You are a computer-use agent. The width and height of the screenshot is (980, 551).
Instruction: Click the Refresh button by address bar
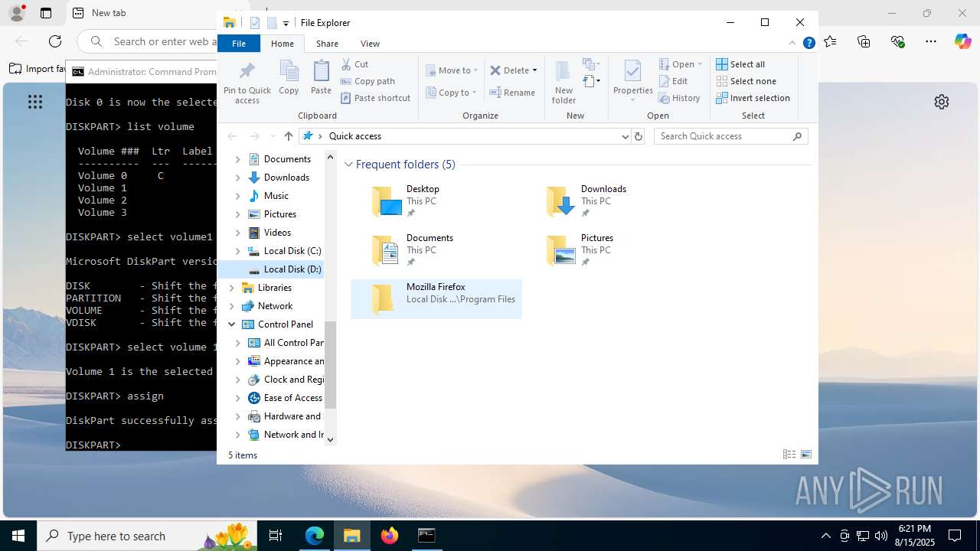639,136
